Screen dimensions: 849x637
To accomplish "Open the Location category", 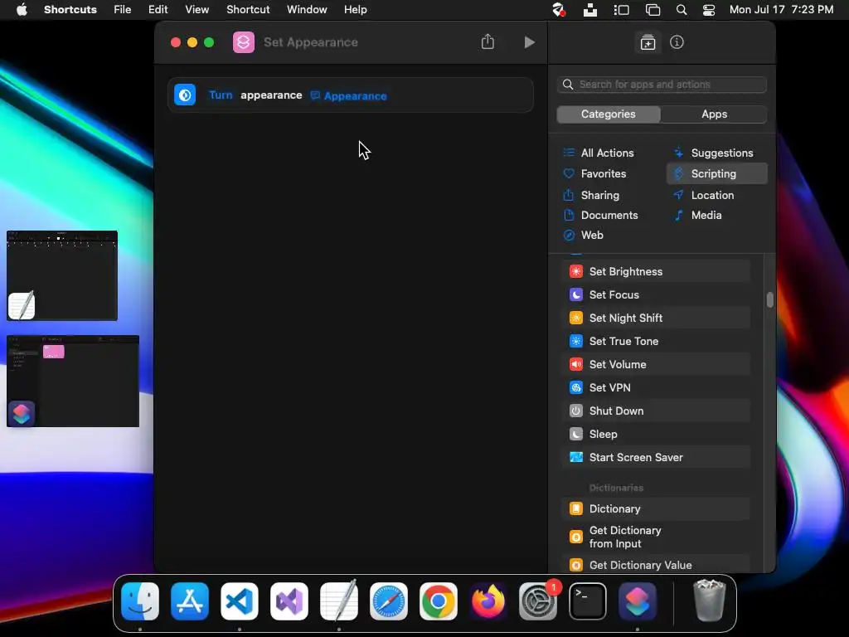I will coord(703,195).
